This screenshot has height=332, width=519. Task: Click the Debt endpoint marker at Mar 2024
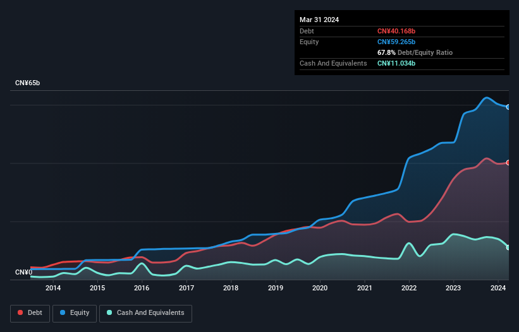(x=508, y=163)
